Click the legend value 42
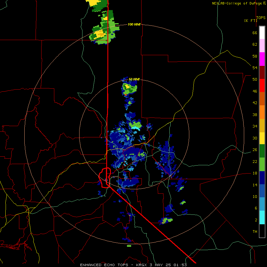The height and width of the screenshot is (267, 267). coord(255,103)
